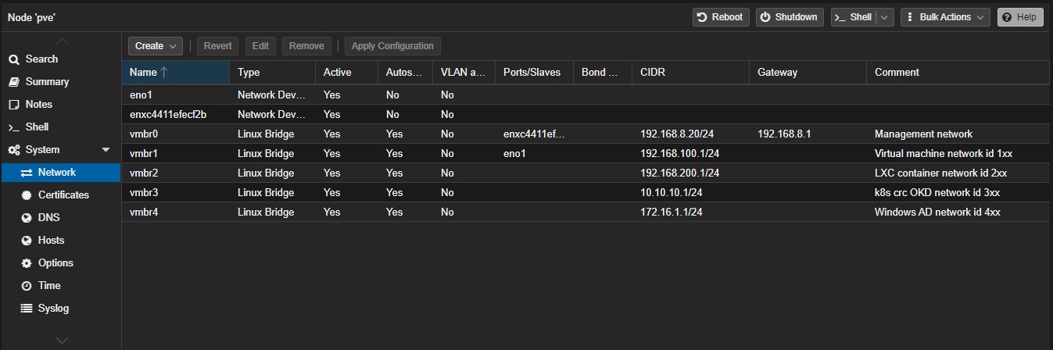
Task: Click the Notes page icon
Action: pyautogui.click(x=14, y=105)
